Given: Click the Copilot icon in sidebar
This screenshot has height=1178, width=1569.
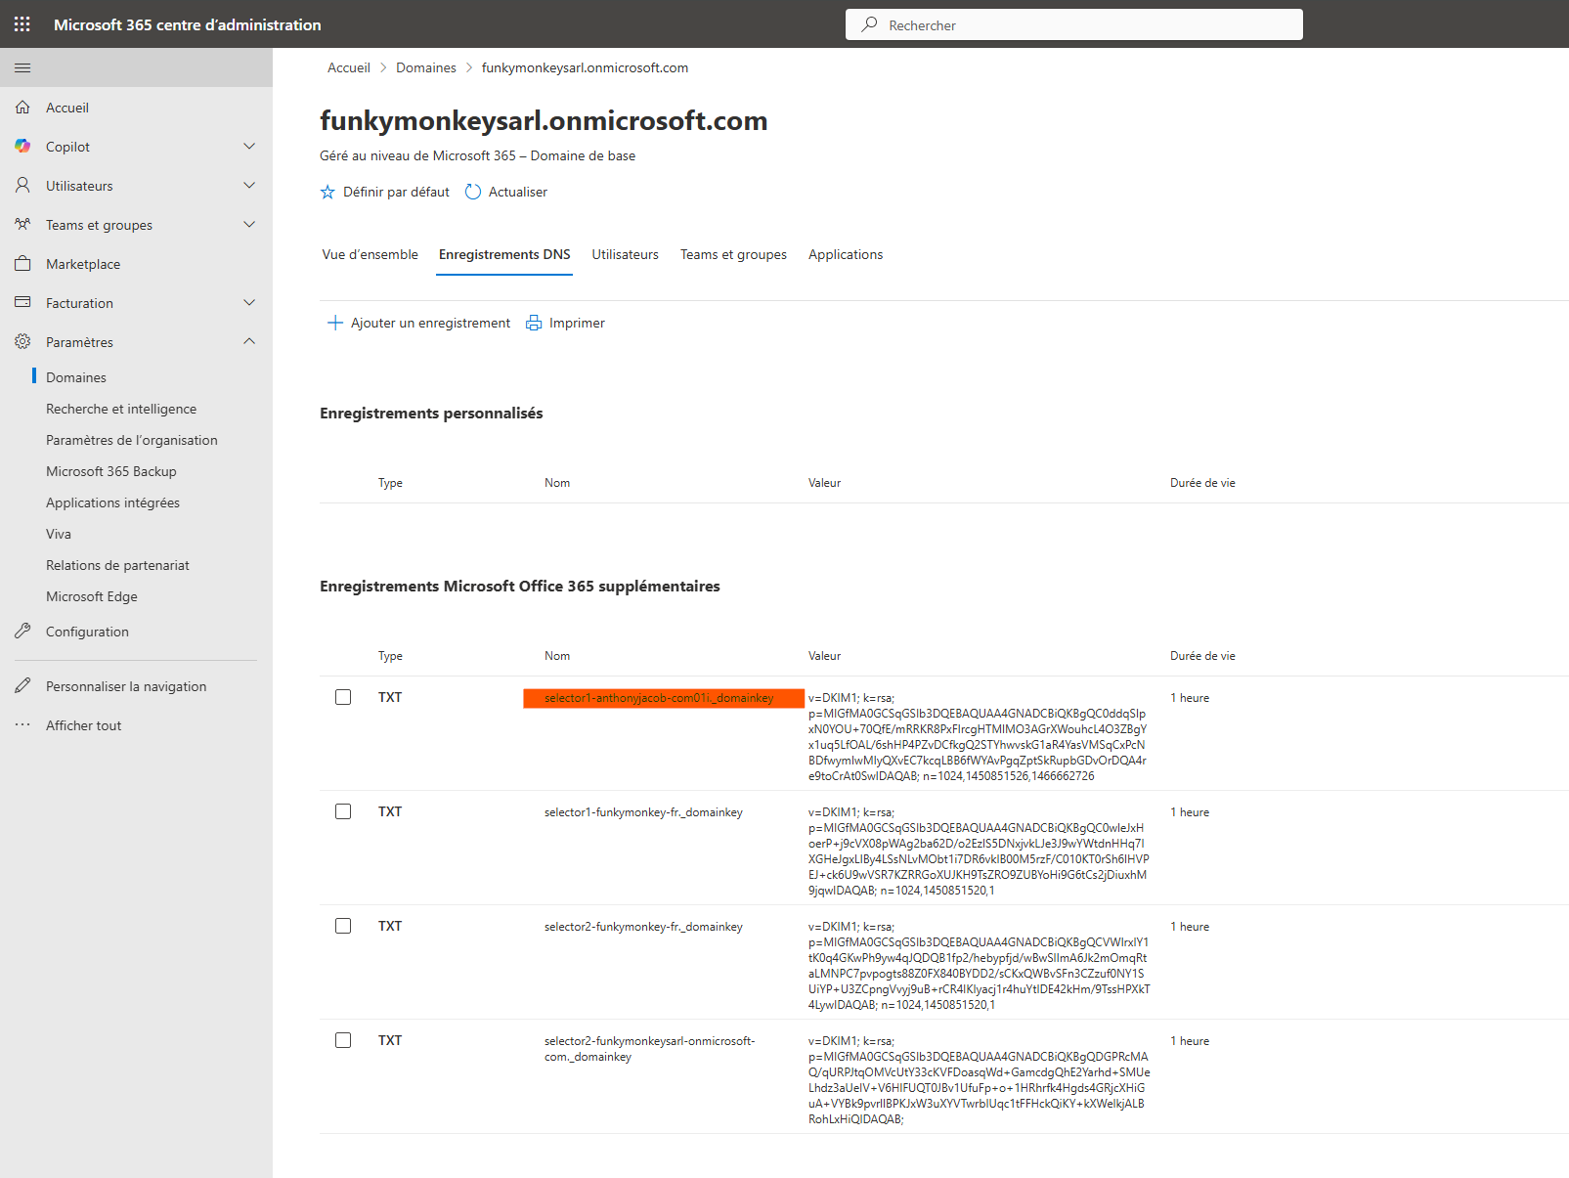Looking at the screenshot, I should coord(22,147).
